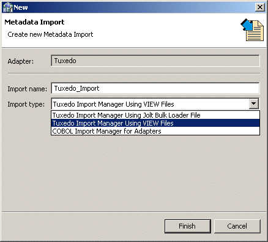Choose Tuxedo Import Manager Using VIEW Files option
The height and width of the screenshot is (242, 268).
tap(155, 123)
